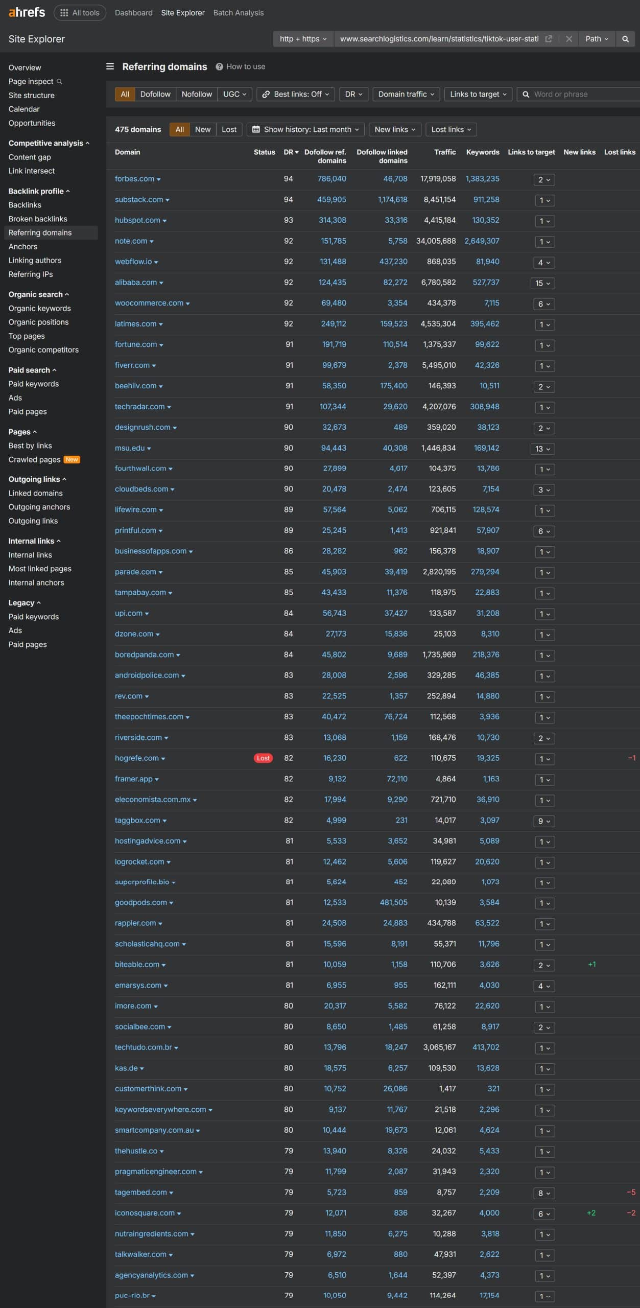This screenshot has width=640, height=1308.
Task: Open msu.edu domain caret menu
Action: click(149, 449)
